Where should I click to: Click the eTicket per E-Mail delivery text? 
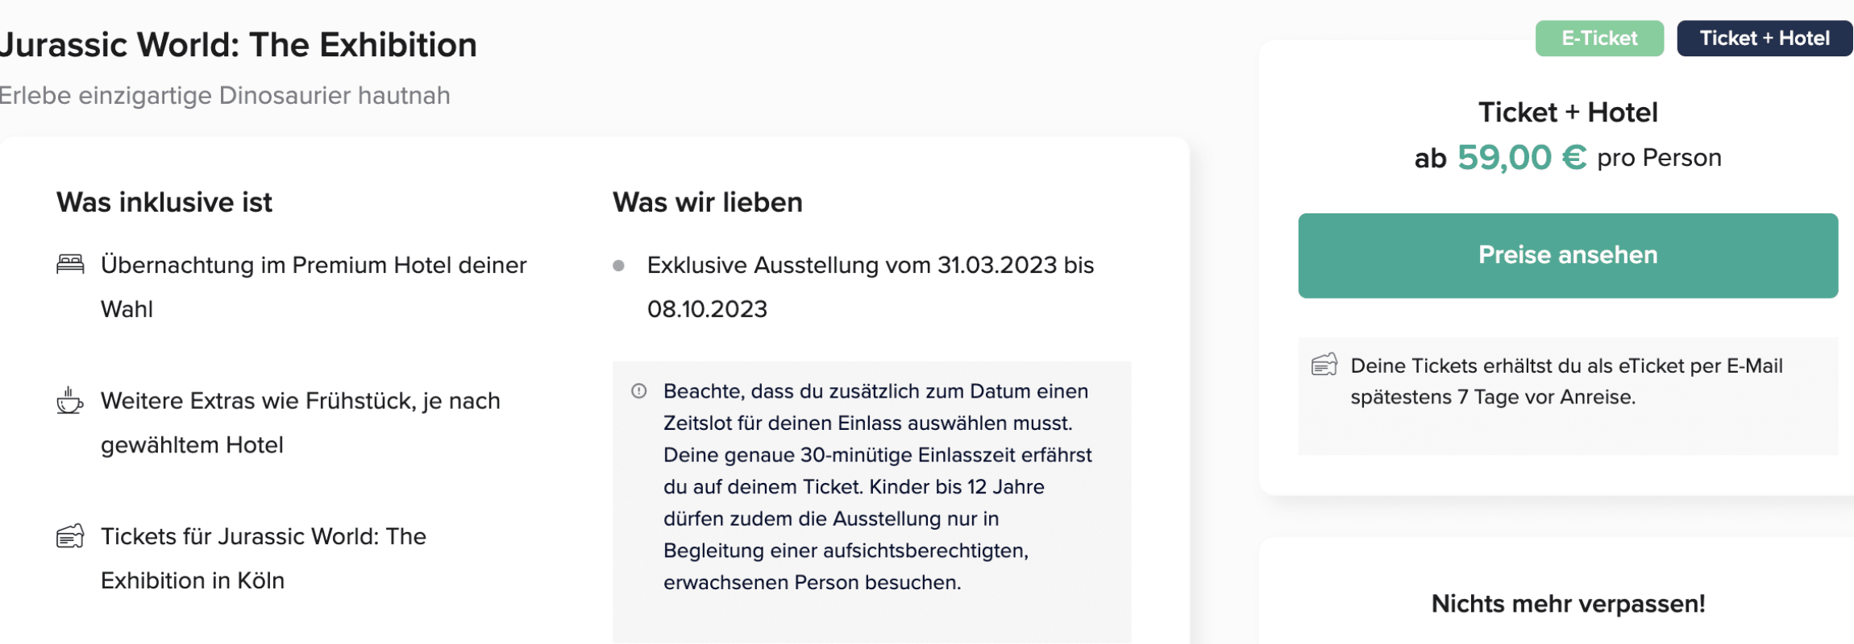1566,382
